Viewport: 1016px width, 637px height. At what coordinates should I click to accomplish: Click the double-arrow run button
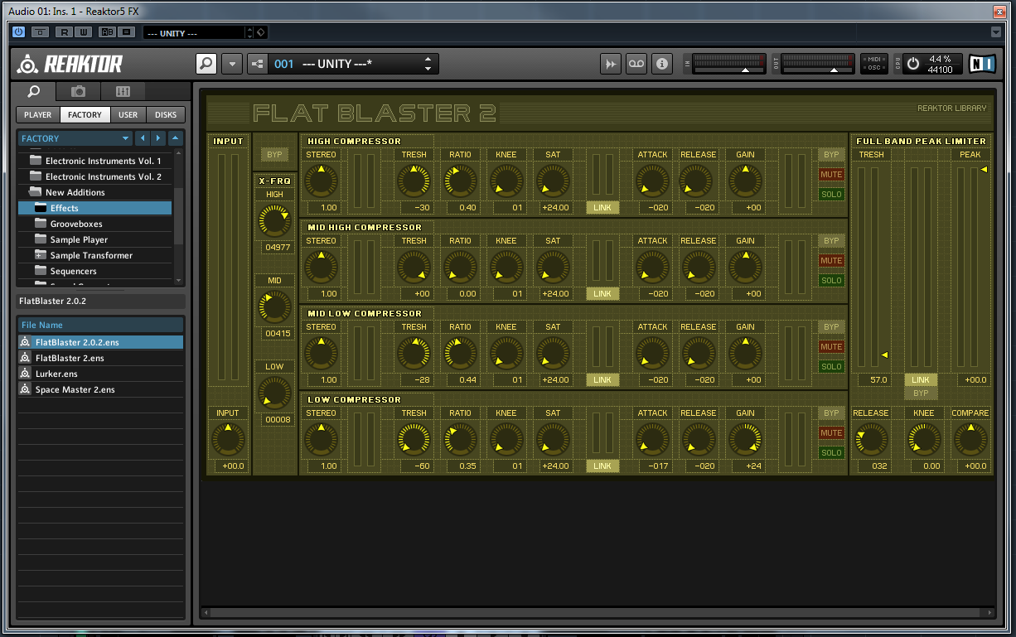coord(611,64)
